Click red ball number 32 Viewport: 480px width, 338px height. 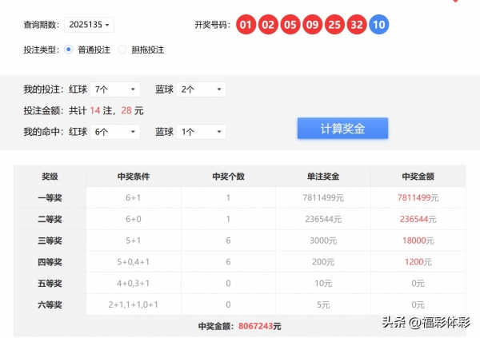tap(358, 25)
